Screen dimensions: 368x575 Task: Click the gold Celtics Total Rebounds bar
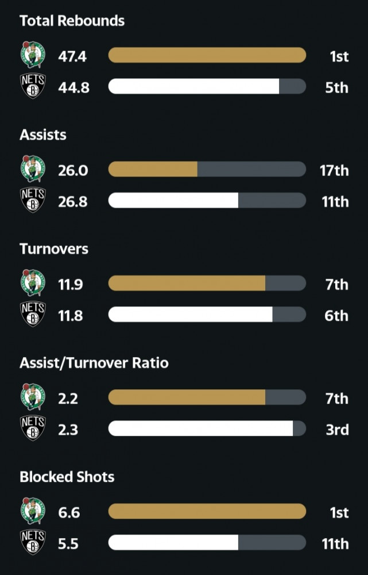pyautogui.click(x=207, y=55)
